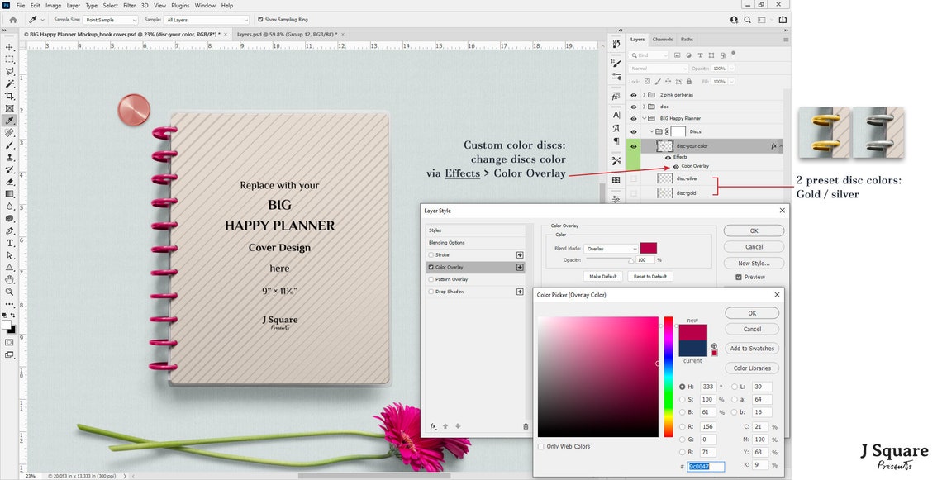Select the Eyedropper tool in the toolbar
This screenshot has height=480, width=942.
click(10, 121)
